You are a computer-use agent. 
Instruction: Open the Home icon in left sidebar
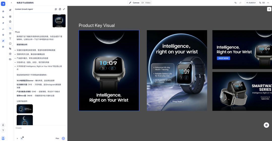[x=3, y=11]
